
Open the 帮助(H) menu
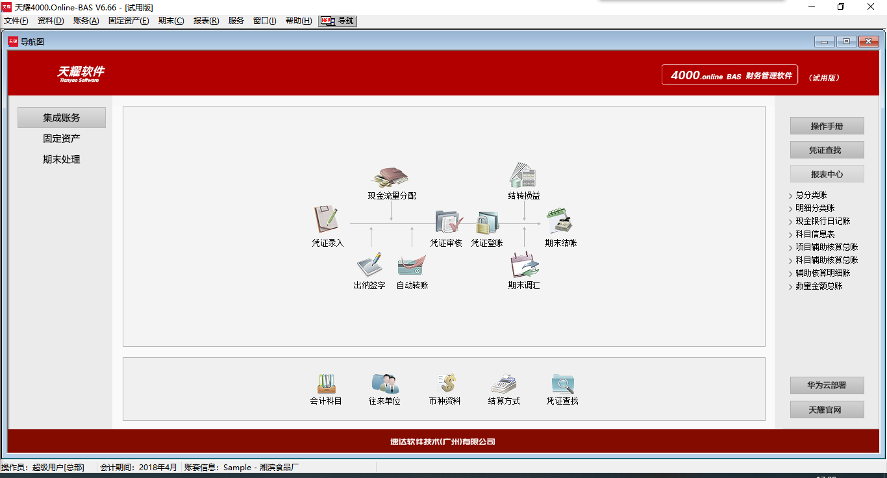coord(299,21)
